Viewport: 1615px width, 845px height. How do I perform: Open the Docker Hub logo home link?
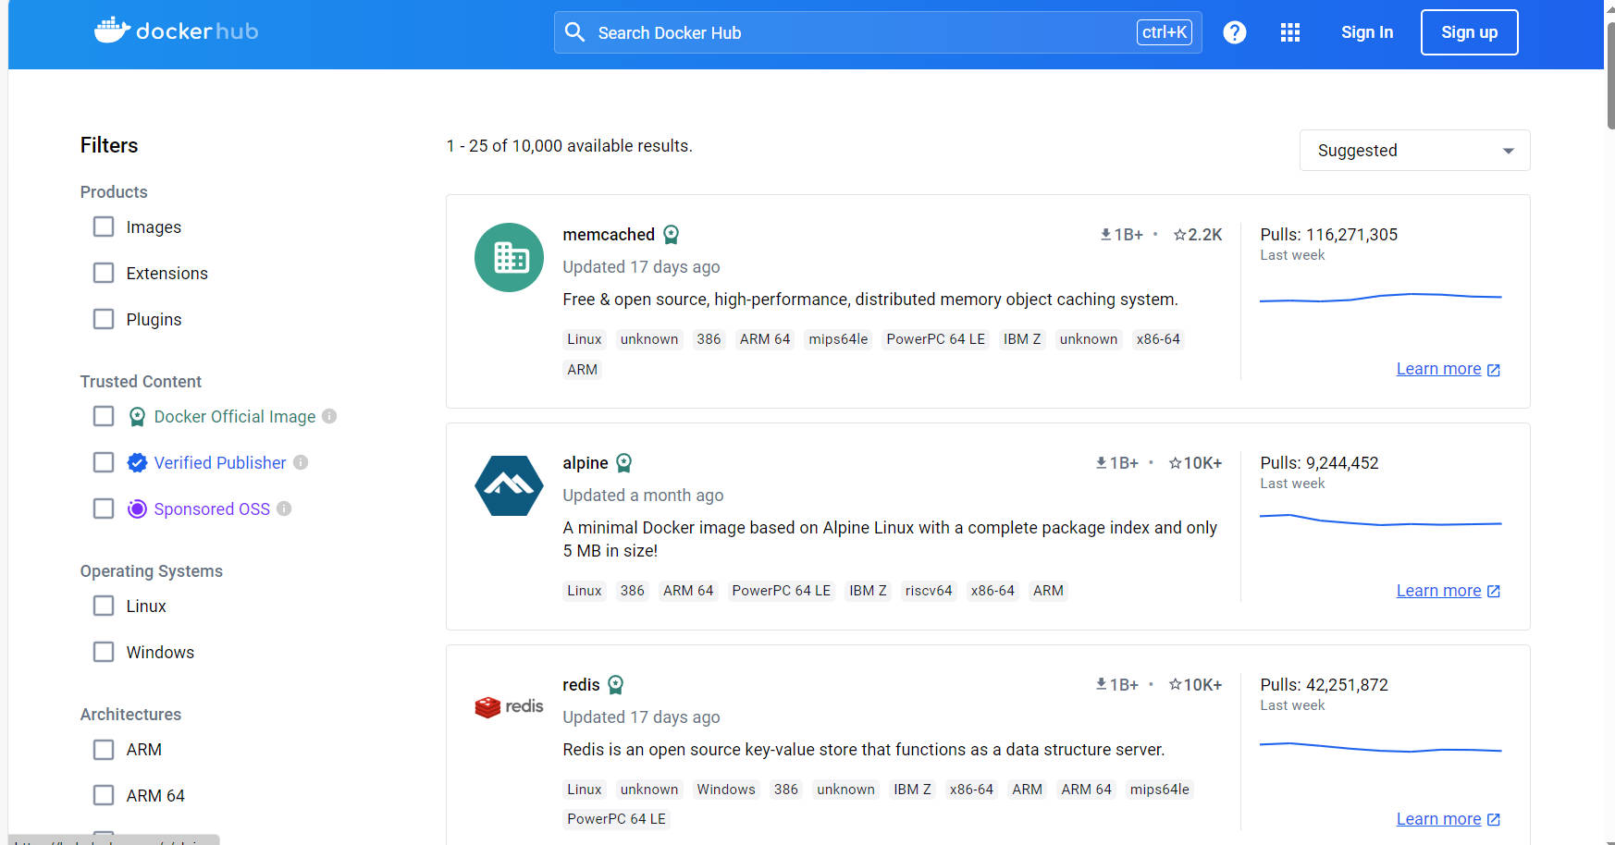click(x=176, y=31)
